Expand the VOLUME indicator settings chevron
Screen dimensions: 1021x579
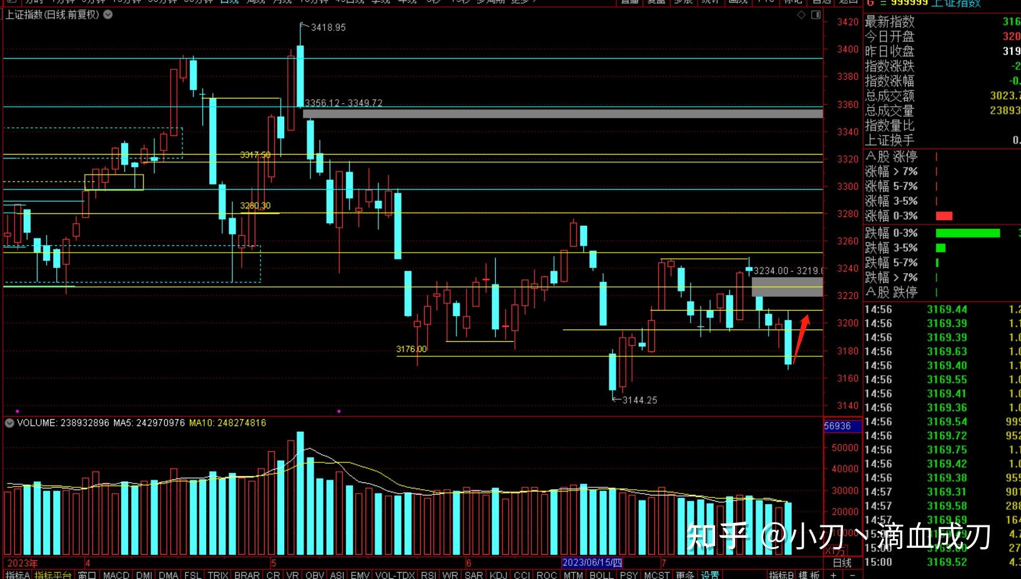pos(9,423)
